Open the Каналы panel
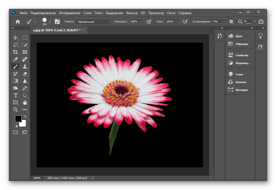 pos(240,82)
